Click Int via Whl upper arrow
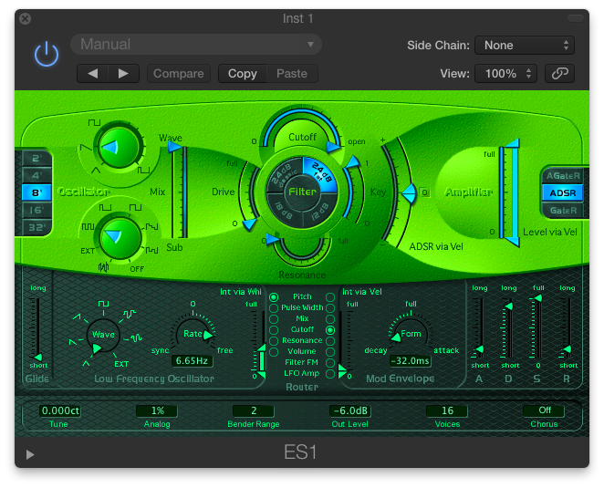 tap(262, 348)
